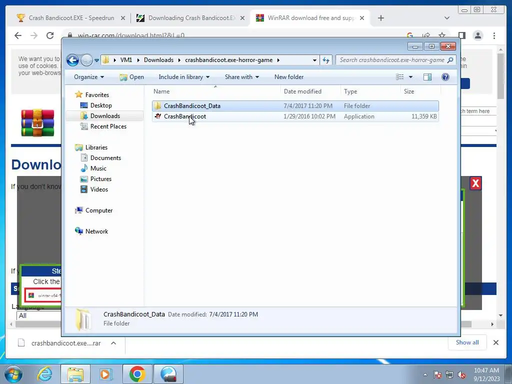Click the Windows Explorer taskbar icon

click(x=75, y=374)
